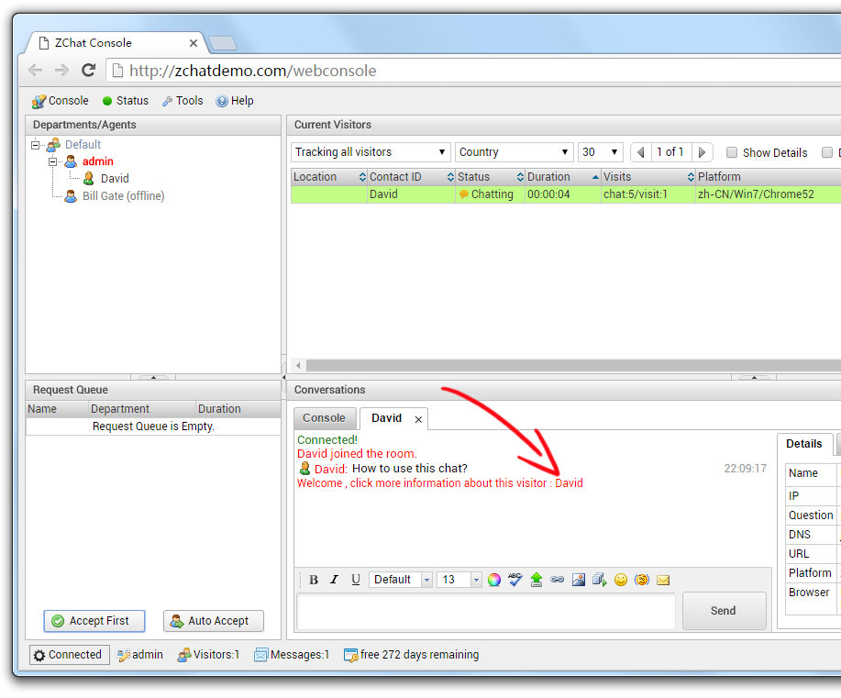The image size is (841, 698).
Task: Select the Details tab
Action: [804, 444]
